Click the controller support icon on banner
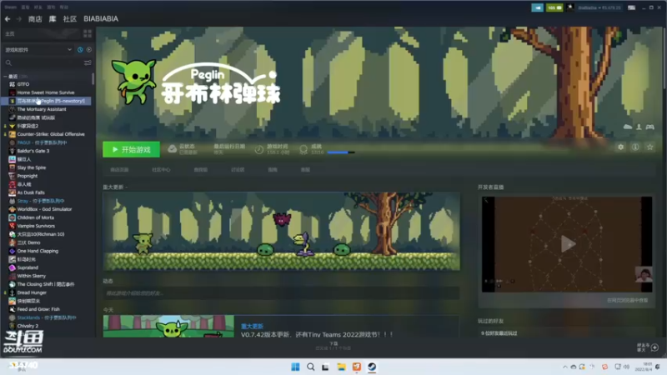667x375 pixels. (650, 127)
